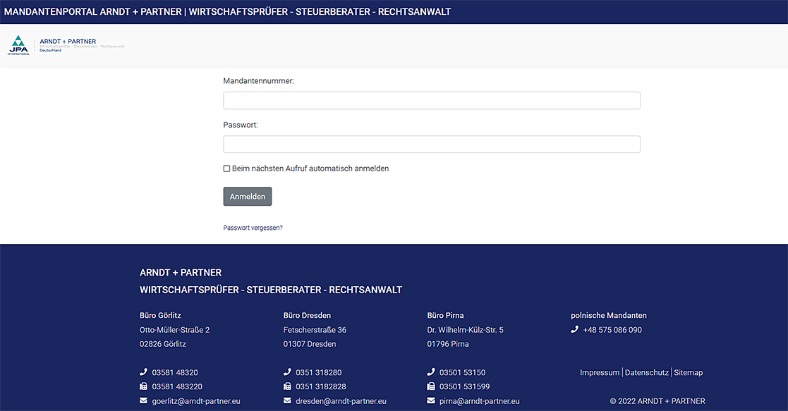Click the Büro Görlitz heading
This screenshot has width=788, height=411.
(160, 316)
